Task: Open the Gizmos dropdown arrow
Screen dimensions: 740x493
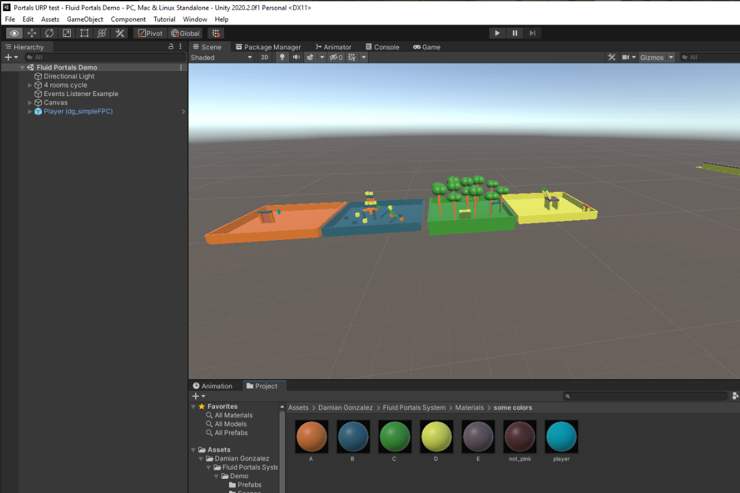Action: 671,57
